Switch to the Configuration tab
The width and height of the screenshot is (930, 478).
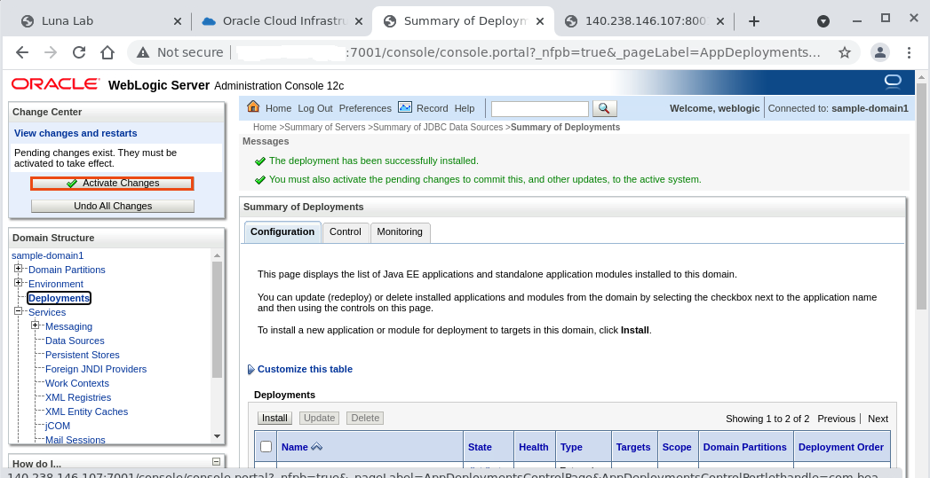pos(282,232)
